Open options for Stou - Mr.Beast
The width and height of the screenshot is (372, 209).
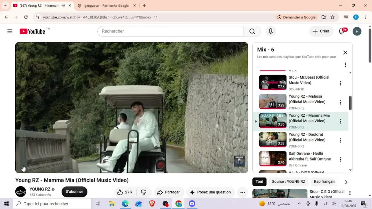pyautogui.click(x=340, y=83)
